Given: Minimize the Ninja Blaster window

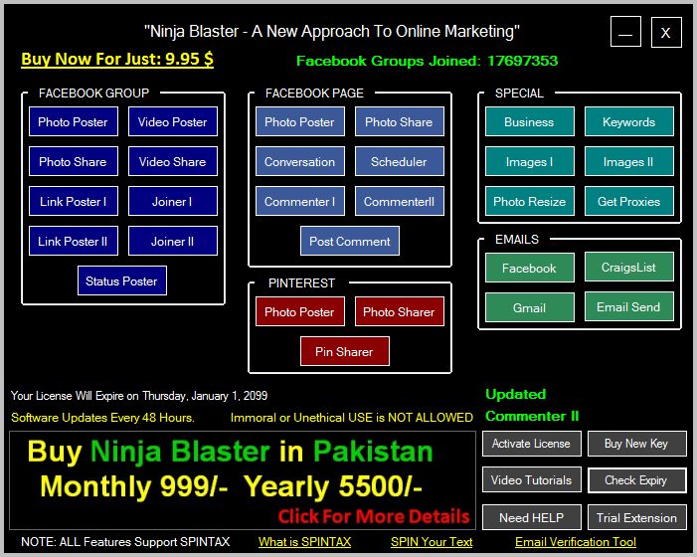Looking at the screenshot, I should point(625,32).
